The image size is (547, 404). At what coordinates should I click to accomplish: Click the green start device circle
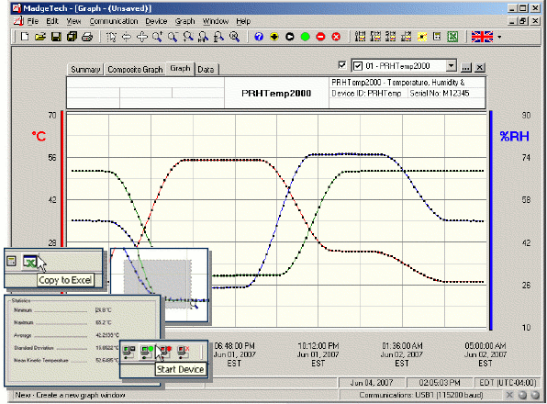click(x=306, y=37)
